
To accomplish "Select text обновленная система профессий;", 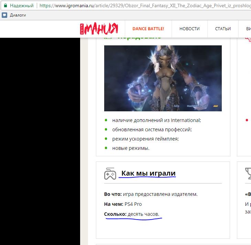I will pyautogui.click(x=152, y=130).
